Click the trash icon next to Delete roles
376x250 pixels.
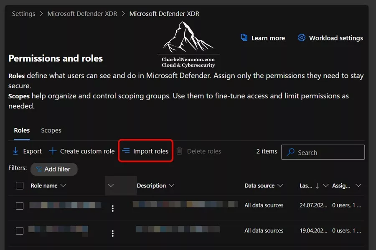pos(179,151)
